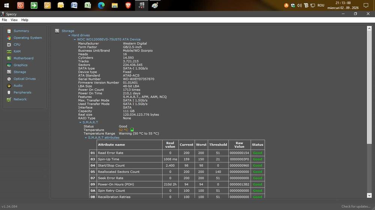The height and width of the screenshot is (210, 375).
Task: Open Brave browser from taskbar
Action: click(128, 5)
